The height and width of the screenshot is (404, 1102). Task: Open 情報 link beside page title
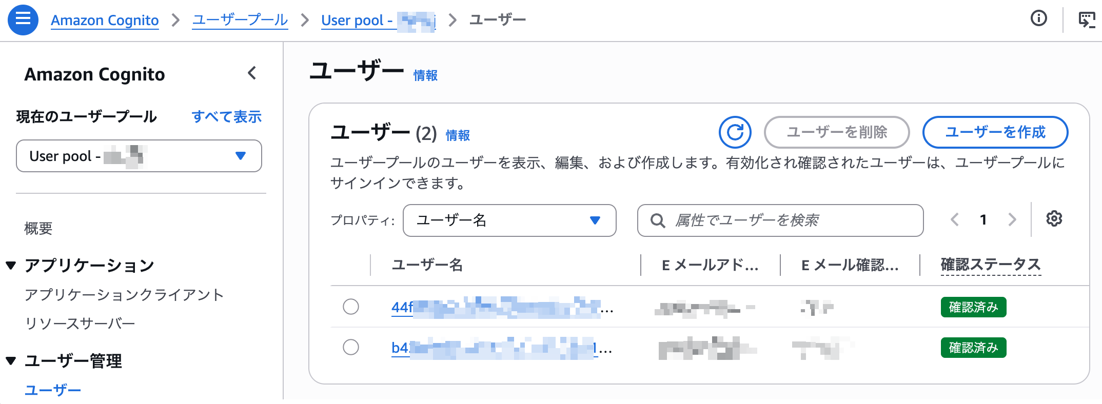[x=426, y=75]
